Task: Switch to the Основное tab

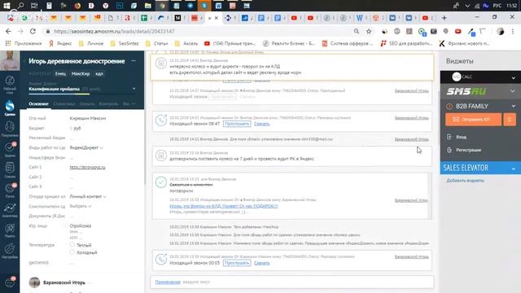Action: (x=38, y=103)
